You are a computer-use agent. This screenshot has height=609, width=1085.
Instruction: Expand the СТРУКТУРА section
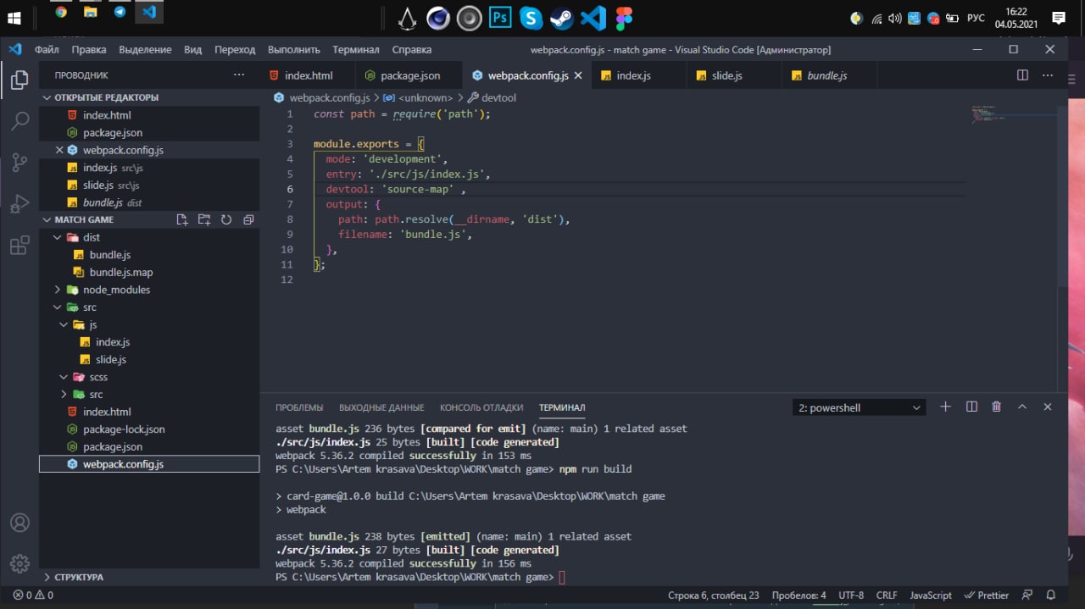(x=79, y=577)
